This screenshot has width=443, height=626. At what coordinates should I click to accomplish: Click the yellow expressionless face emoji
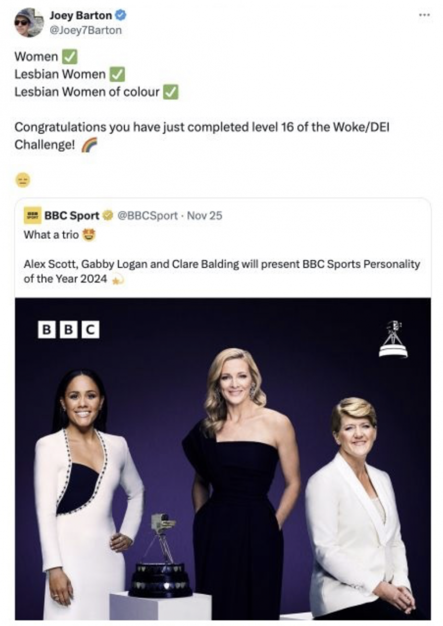tap(24, 180)
